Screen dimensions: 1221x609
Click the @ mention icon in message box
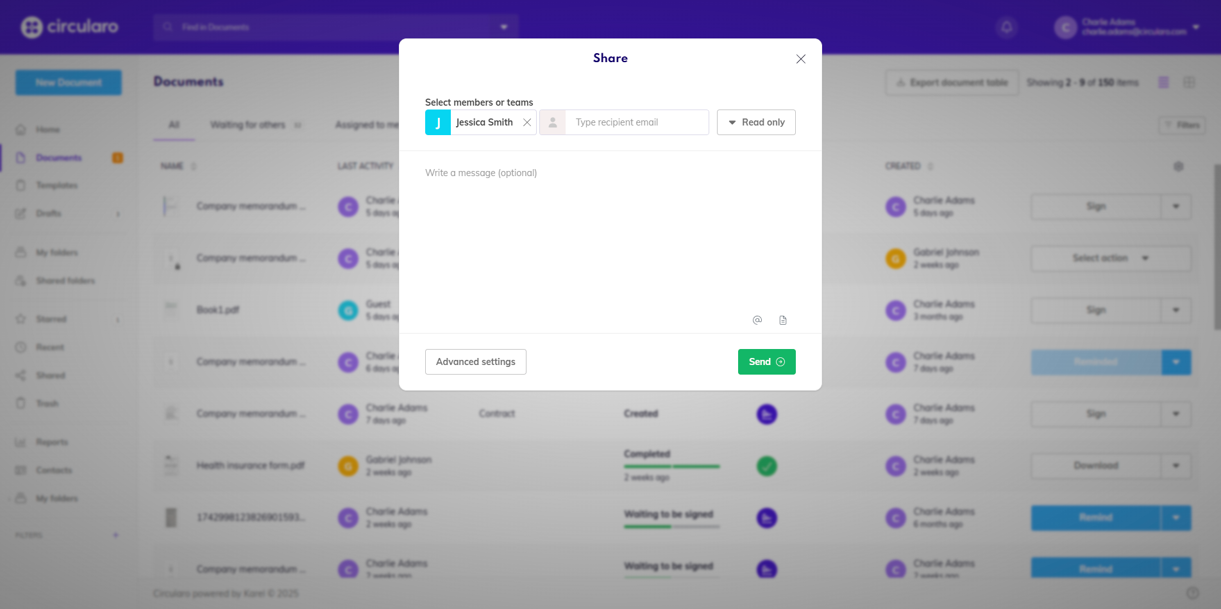(x=757, y=320)
